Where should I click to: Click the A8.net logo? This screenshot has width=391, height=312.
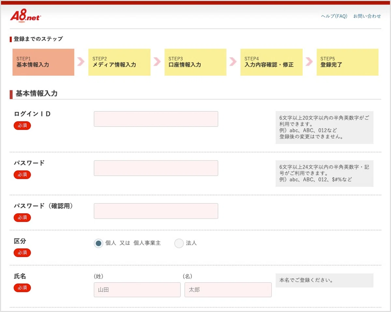tap(25, 16)
